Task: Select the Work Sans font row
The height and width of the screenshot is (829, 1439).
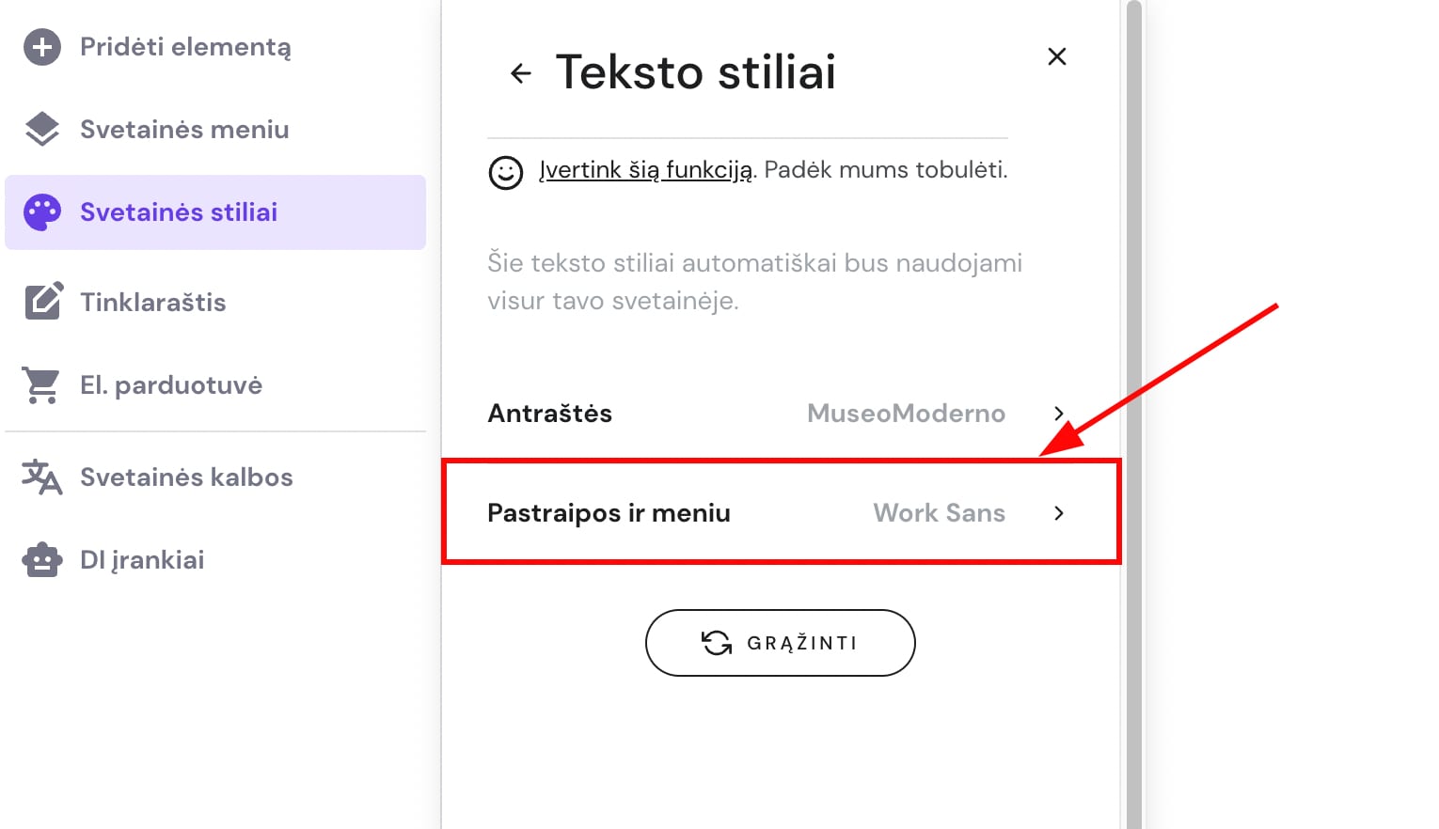Action: tap(940, 513)
